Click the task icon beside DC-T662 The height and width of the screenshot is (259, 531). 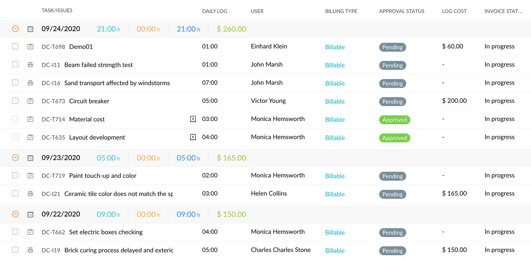pos(30,232)
